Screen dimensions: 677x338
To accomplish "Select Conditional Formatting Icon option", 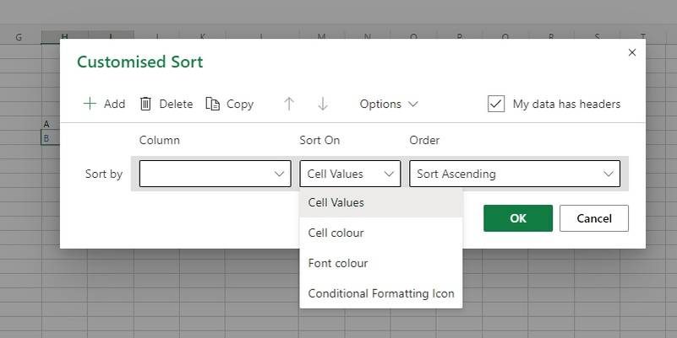I will coord(381,293).
